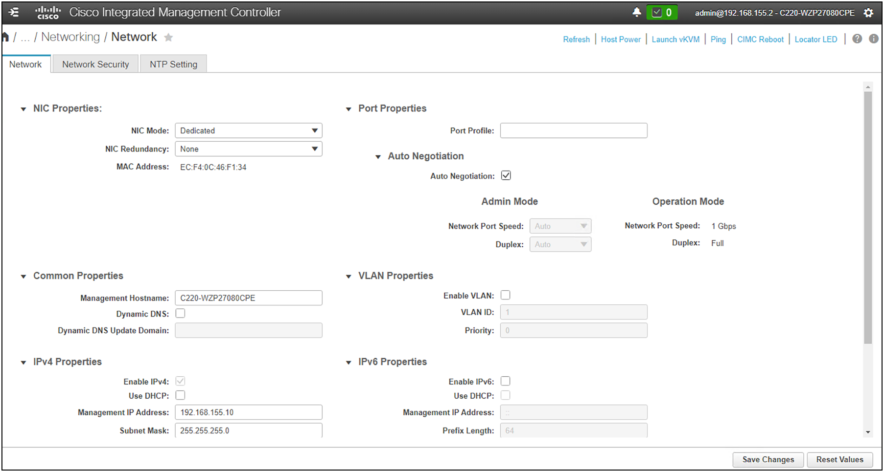Viewport: 884px width, 472px height.
Task: Click the Ping link
Action: pos(718,39)
